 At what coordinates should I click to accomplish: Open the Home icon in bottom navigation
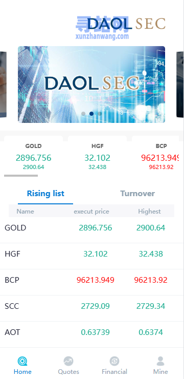tap(22, 361)
